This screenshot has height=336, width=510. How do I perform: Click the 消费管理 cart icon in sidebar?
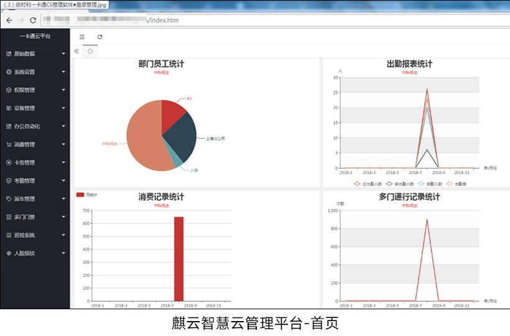(x=9, y=145)
